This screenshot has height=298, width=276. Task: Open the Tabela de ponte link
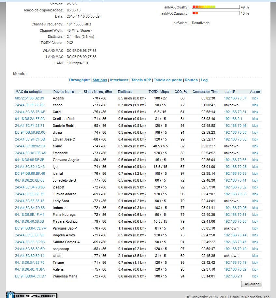[x=168, y=80]
